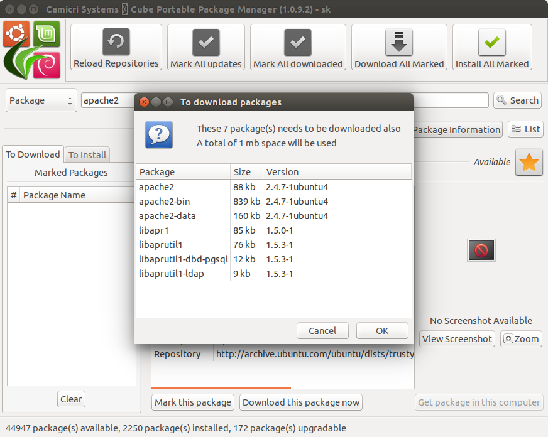Click Download this package now button

tap(301, 402)
